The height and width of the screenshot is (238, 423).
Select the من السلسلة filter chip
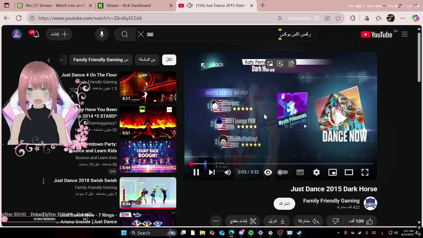[147, 59]
